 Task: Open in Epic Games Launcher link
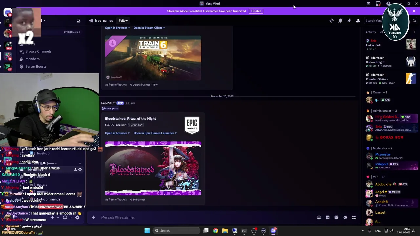[x=155, y=133]
